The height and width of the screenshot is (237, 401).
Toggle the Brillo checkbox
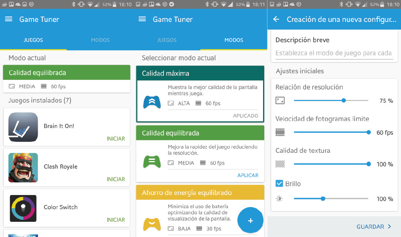(x=279, y=183)
